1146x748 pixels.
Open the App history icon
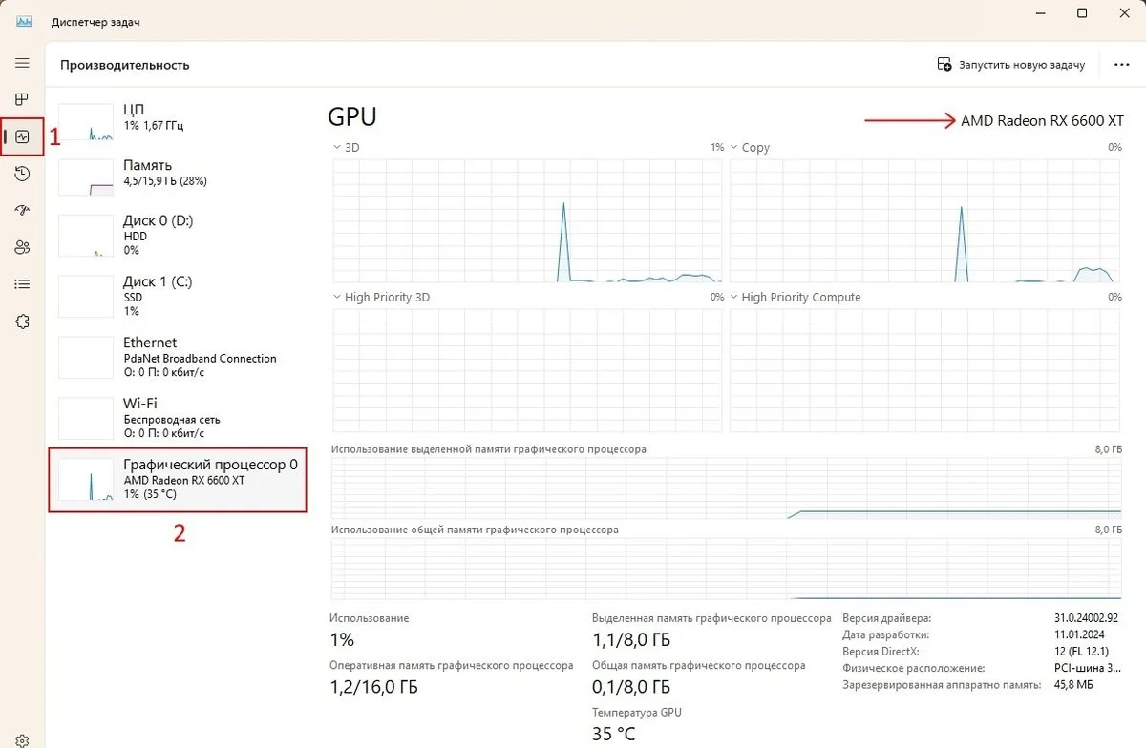22,174
